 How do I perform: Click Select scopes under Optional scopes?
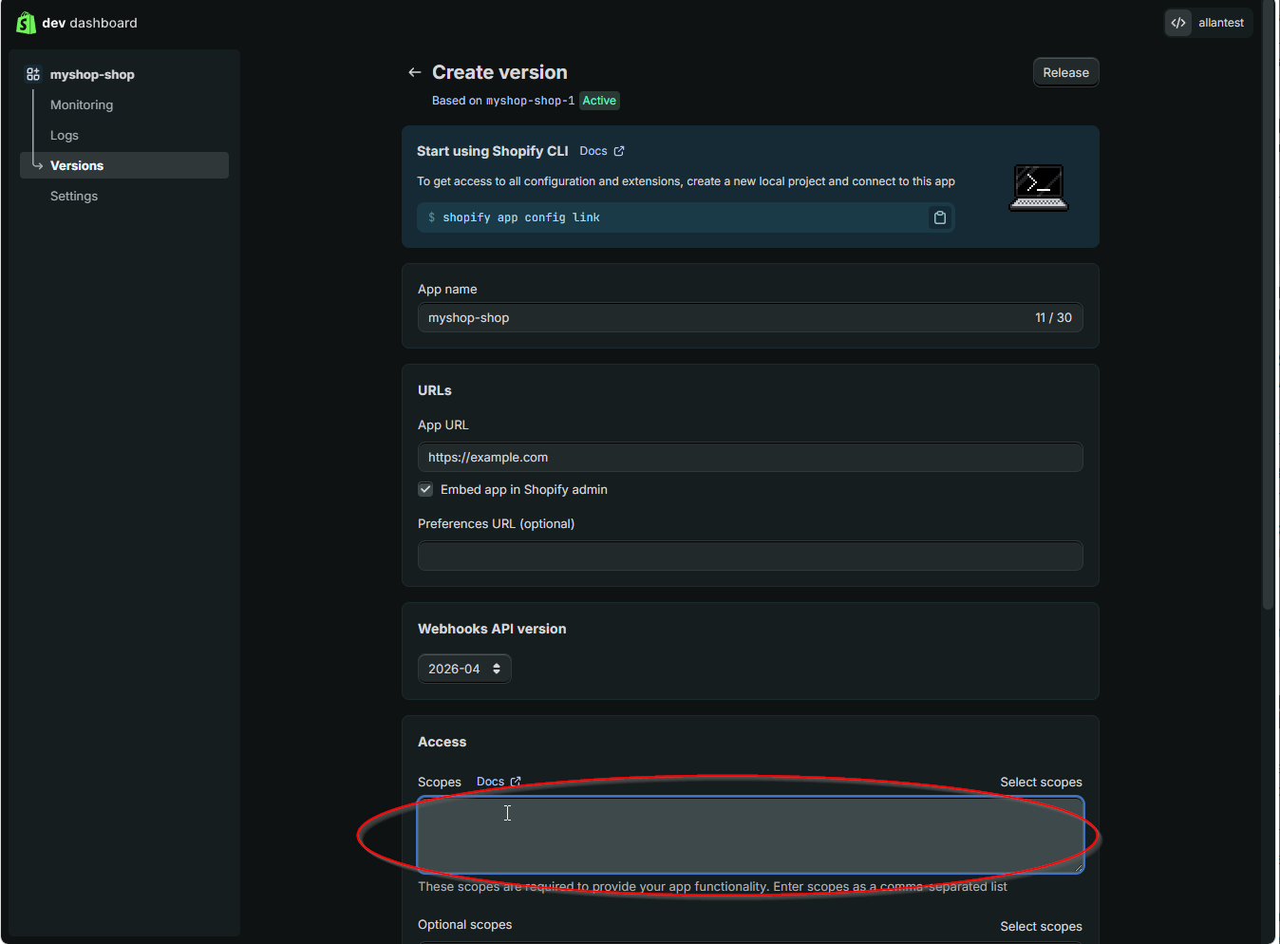coord(1041,926)
